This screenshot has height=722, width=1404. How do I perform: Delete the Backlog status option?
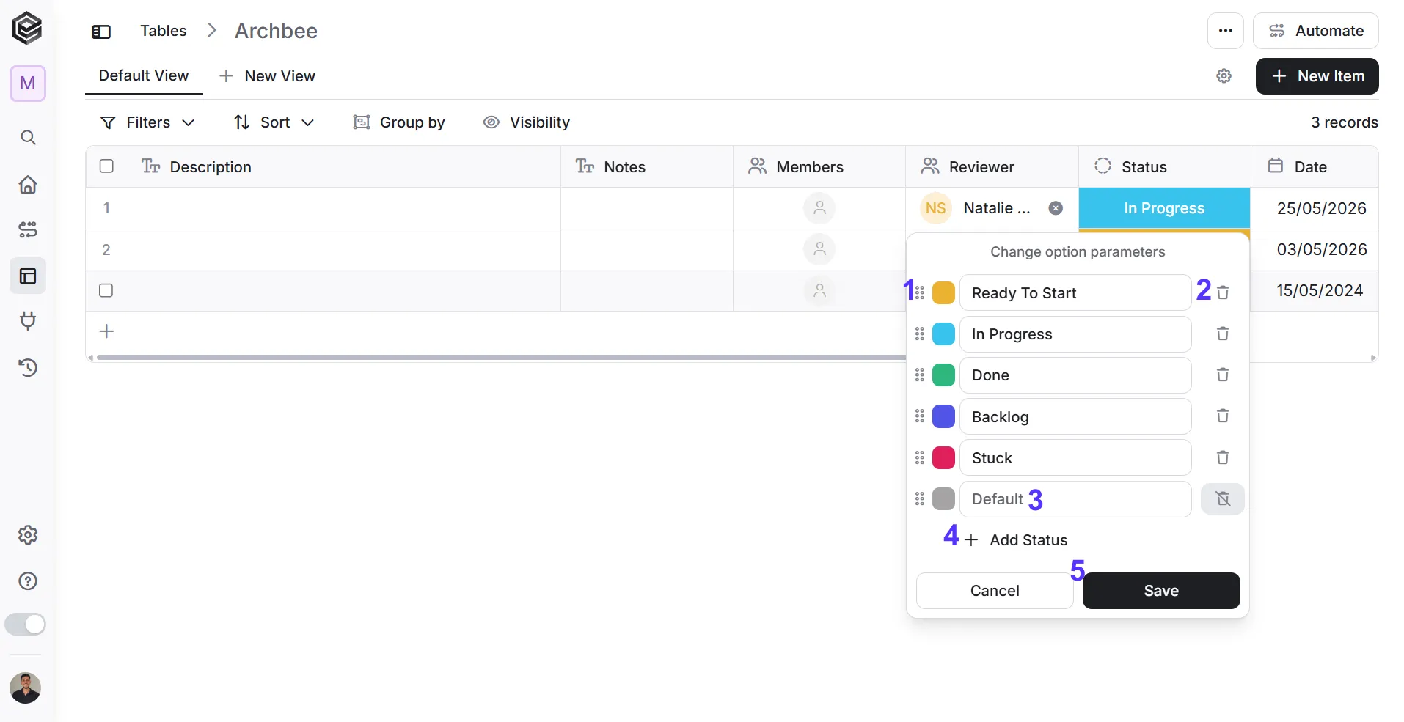[1223, 416]
